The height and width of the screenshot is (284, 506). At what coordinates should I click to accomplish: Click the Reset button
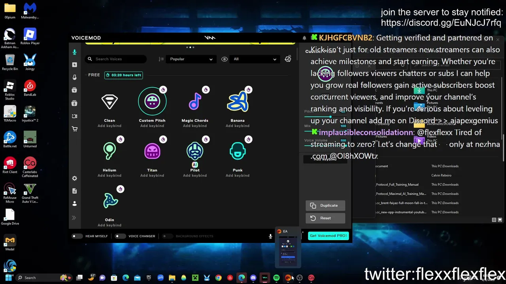[325, 218]
